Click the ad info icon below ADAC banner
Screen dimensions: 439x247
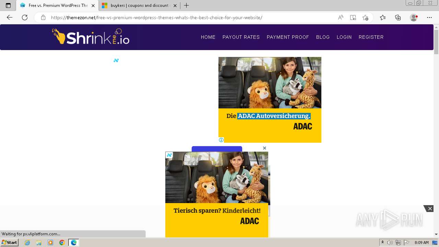(221, 140)
